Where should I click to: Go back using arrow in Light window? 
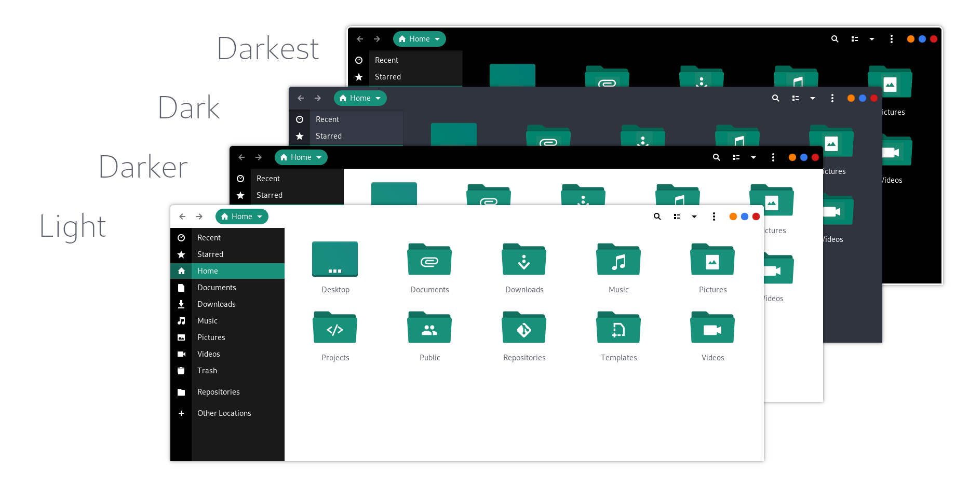click(x=182, y=217)
